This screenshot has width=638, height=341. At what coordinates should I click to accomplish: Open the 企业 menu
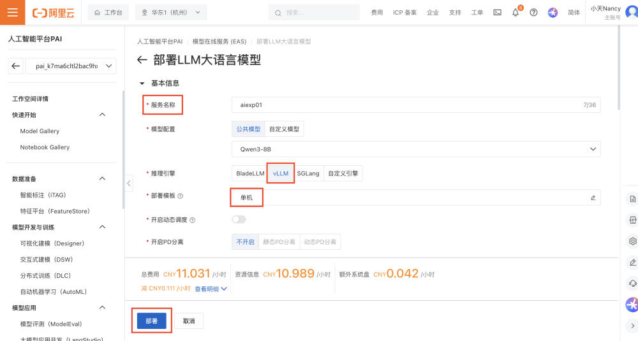(433, 13)
